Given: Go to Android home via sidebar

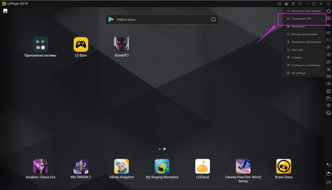Looking at the screenshot, I should click(328, 173).
